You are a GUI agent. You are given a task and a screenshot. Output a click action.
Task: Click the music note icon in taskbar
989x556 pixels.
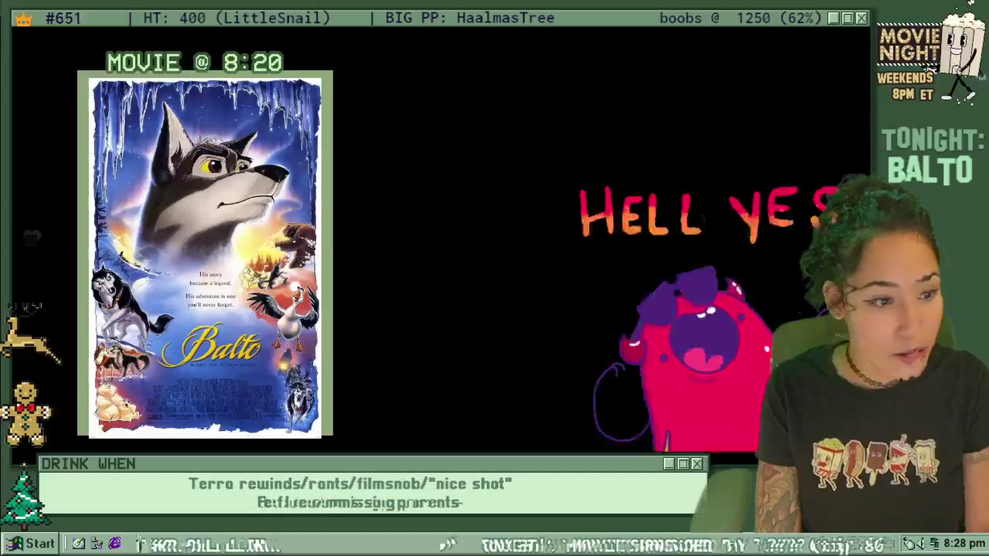pos(448,544)
